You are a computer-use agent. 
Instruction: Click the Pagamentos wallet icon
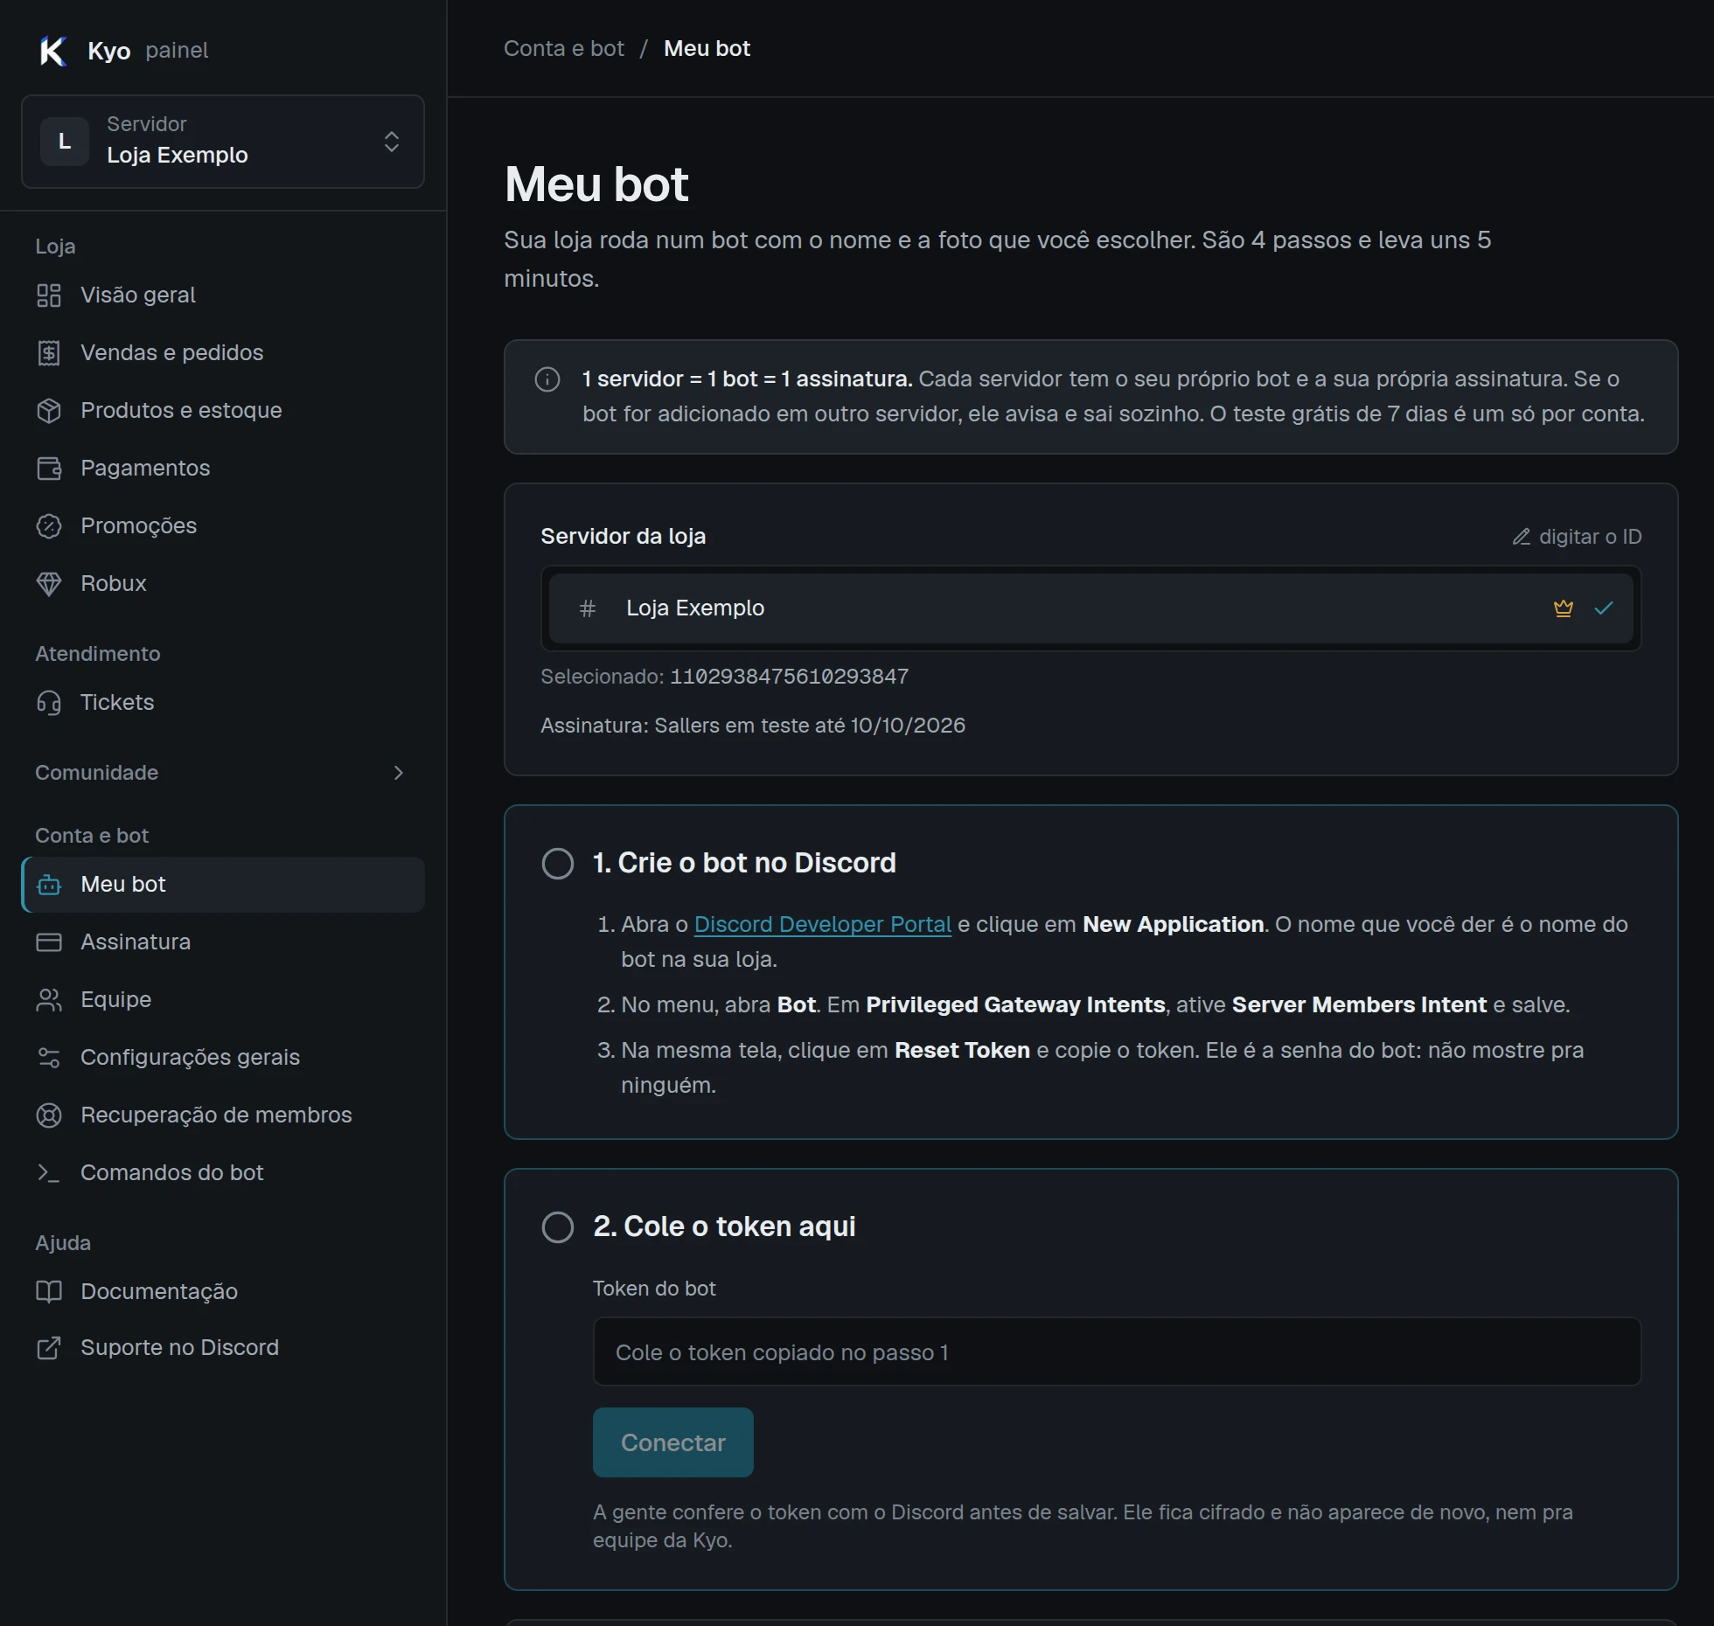pyautogui.click(x=49, y=469)
